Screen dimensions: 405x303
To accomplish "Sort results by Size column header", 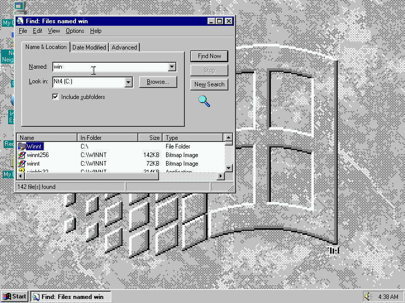I will (150, 137).
